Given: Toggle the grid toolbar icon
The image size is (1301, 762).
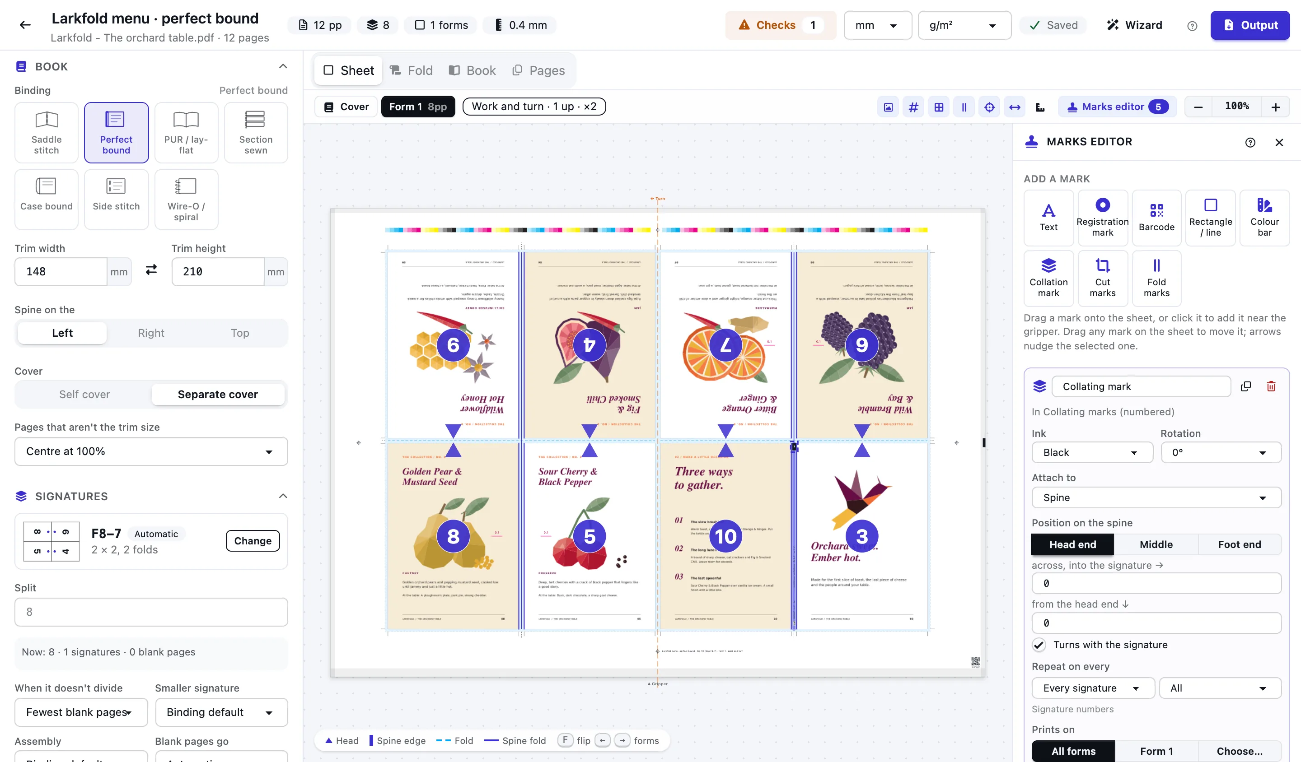Looking at the screenshot, I should point(939,107).
